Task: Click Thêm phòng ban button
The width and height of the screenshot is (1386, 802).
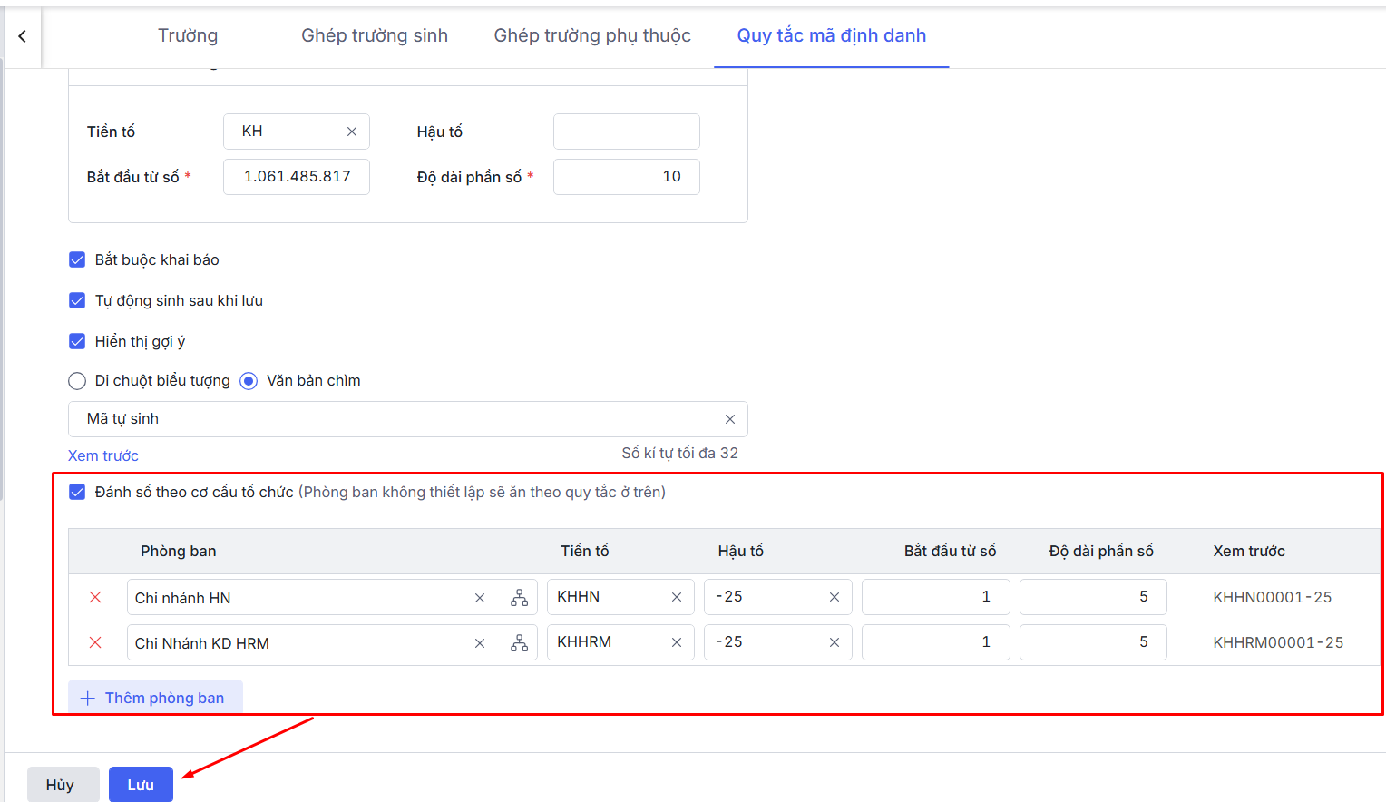Action: tap(155, 698)
